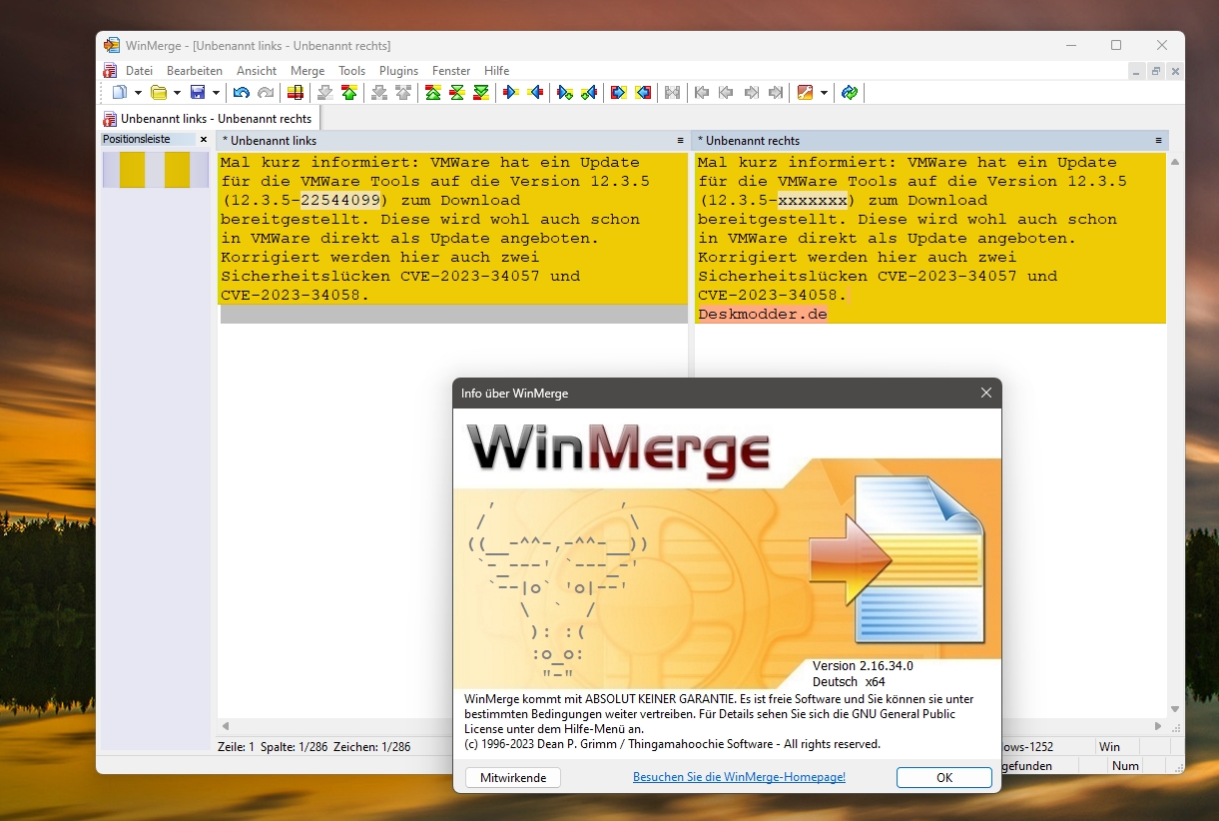The image size is (1219, 821).
Task: Click the horizontal scrollbar left arrow
Action: point(226,726)
